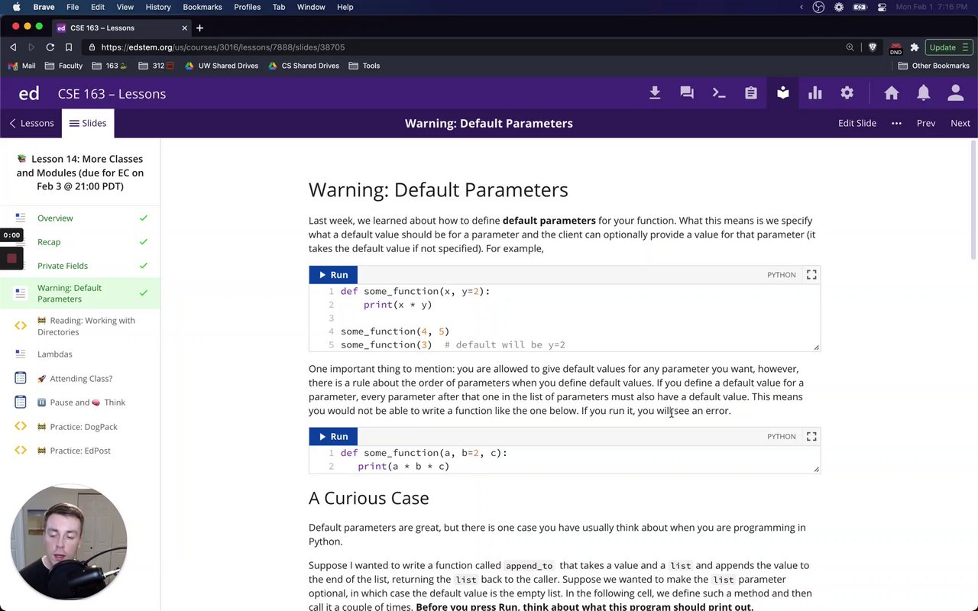Open the Window menu

(x=311, y=7)
